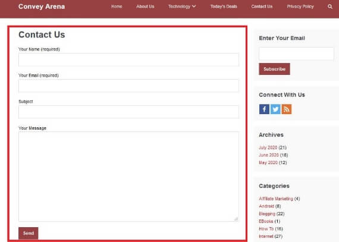Open the How To category link
This screenshot has width=339, height=242.
[266, 229]
